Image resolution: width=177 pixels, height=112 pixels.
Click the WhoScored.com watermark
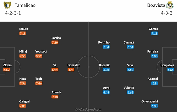point(88,109)
